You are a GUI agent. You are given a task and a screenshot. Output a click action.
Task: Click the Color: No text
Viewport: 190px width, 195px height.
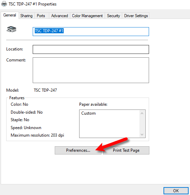[x=20, y=104]
